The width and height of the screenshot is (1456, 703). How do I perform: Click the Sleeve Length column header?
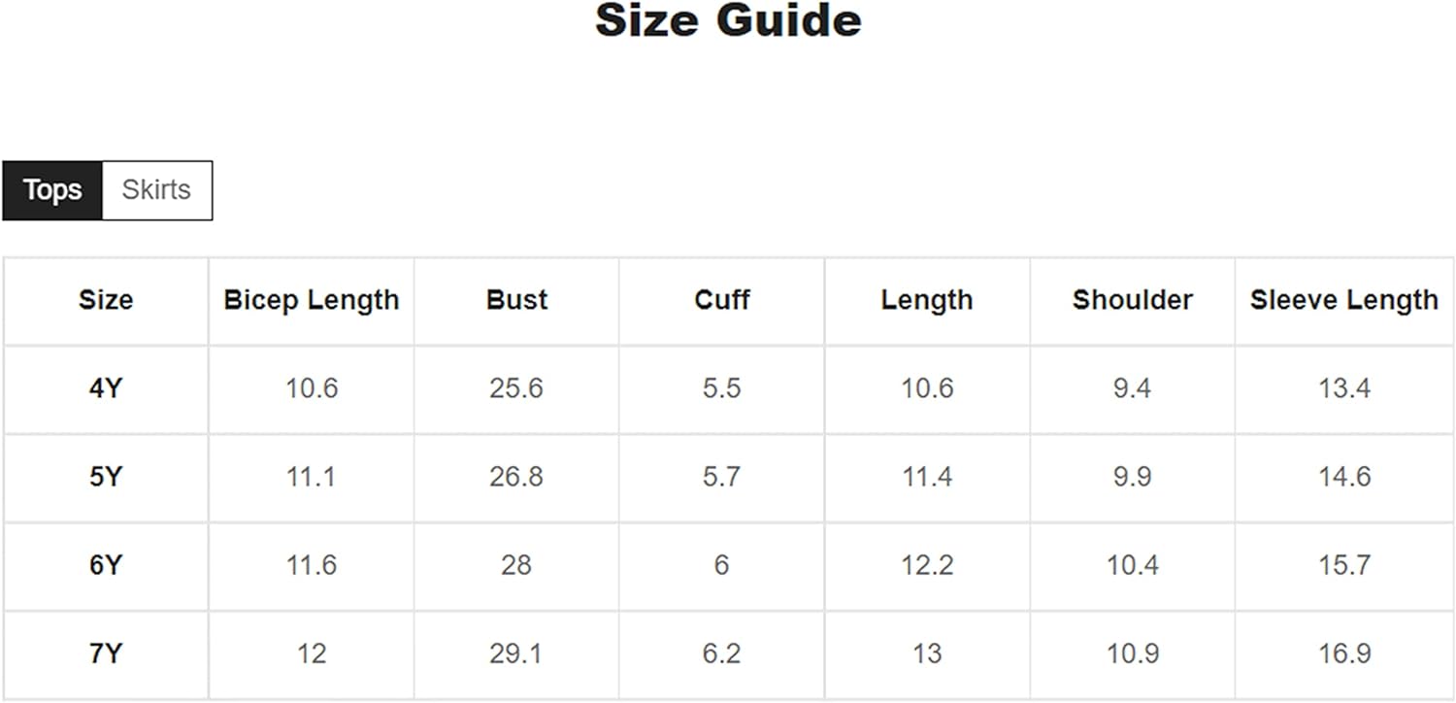[1344, 300]
